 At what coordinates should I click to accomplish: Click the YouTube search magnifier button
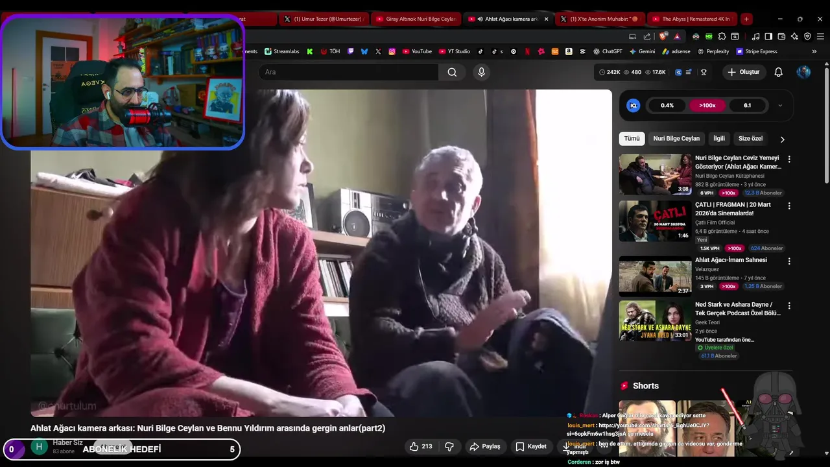click(x=452, y=72)
